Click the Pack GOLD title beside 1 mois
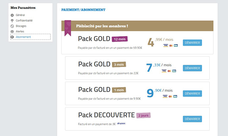This screenshot has height=136, width=228. coord(94,90)
